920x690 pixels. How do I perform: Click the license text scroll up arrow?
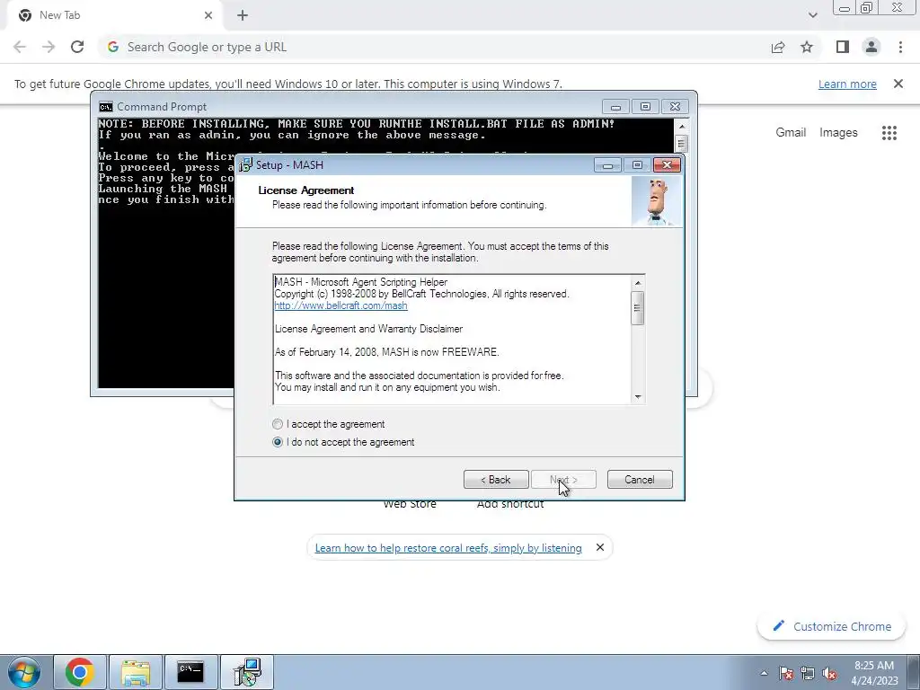pyautogui.click(x=638, y=283)
